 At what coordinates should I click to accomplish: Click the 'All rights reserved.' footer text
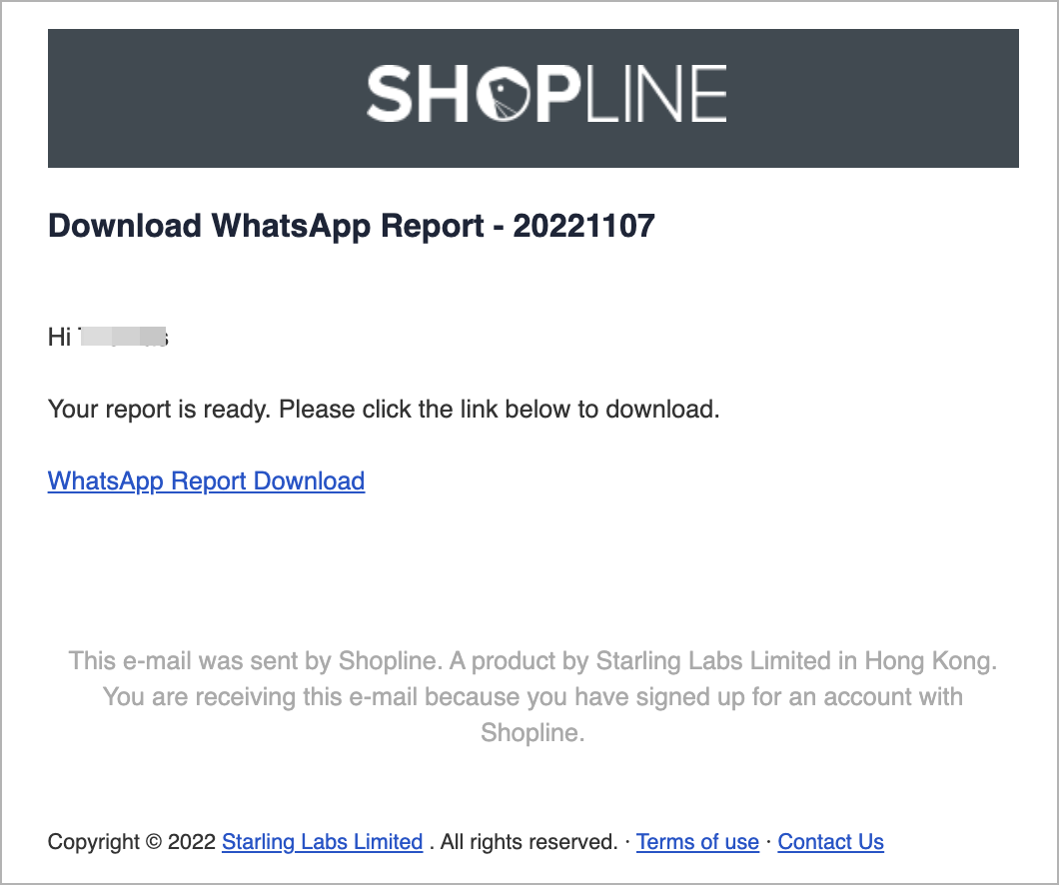point(529,842)
